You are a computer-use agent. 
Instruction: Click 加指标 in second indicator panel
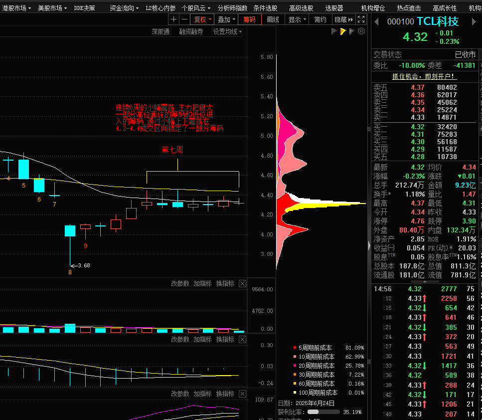coord(202,339)
